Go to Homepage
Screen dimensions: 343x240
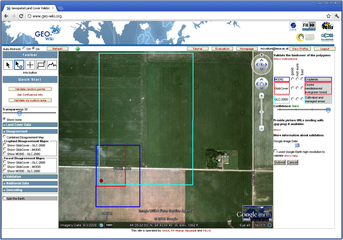pyautogui.click(x=246, y=48)
